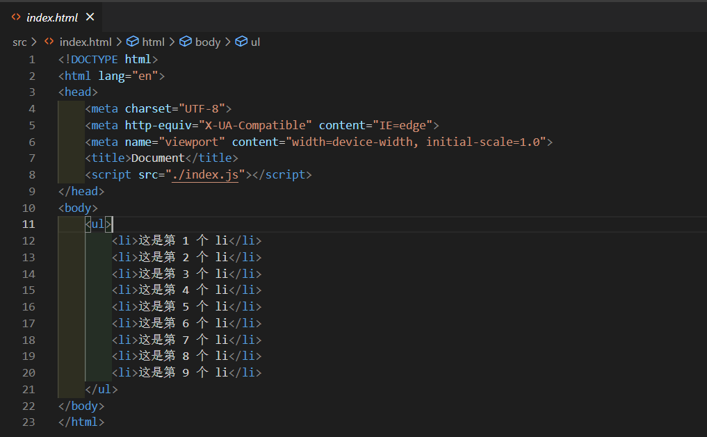Viewport: 707px width, 437px height.
Task: Click line number 11 in the gutter
Action: [29, 224]
